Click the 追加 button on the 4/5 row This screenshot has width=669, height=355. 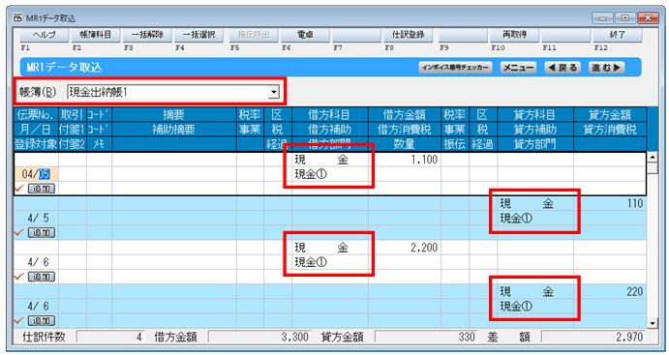[42, 232]
